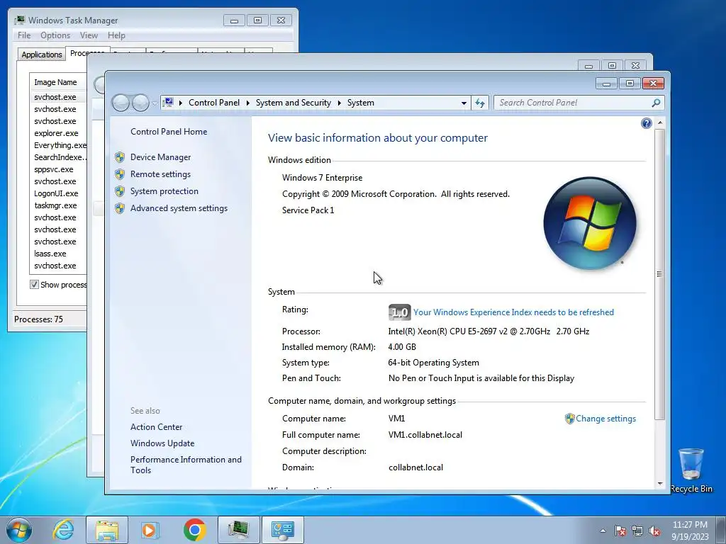The height and width of the screenshot is (544, 726).
Task: Select Everything.exe process row
Action: 60,145
